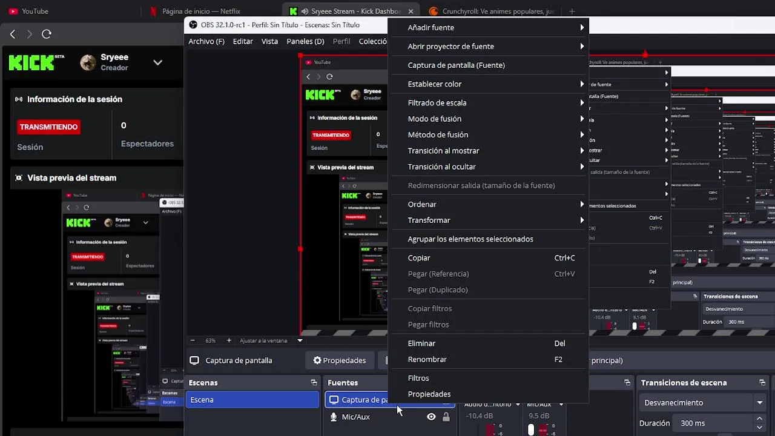Click the Espectadores label
This screenshot has height=436, width=775.
pyautogui.click(x=147, y=144)
